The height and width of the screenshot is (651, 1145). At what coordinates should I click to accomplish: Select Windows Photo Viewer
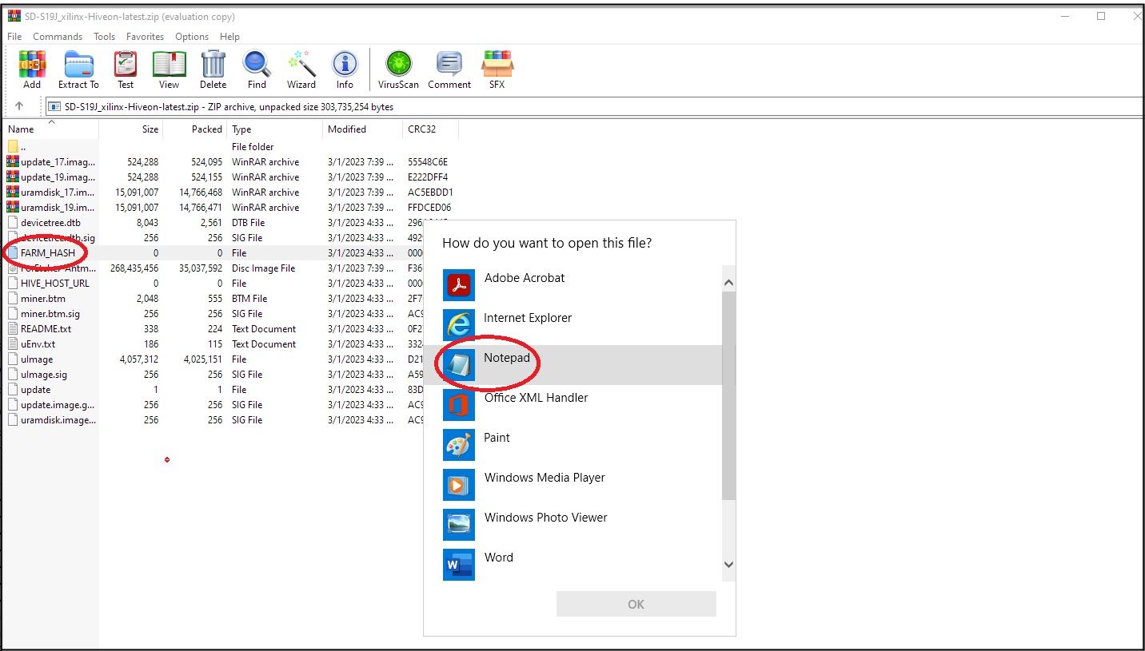tap(572, 525)
